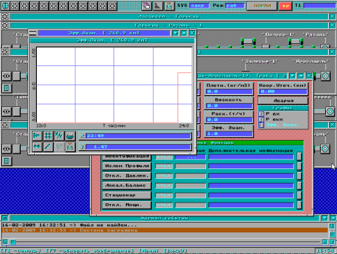
Task: Toggle the 'P вх' graph checkbox
Action: pos(261,114)
